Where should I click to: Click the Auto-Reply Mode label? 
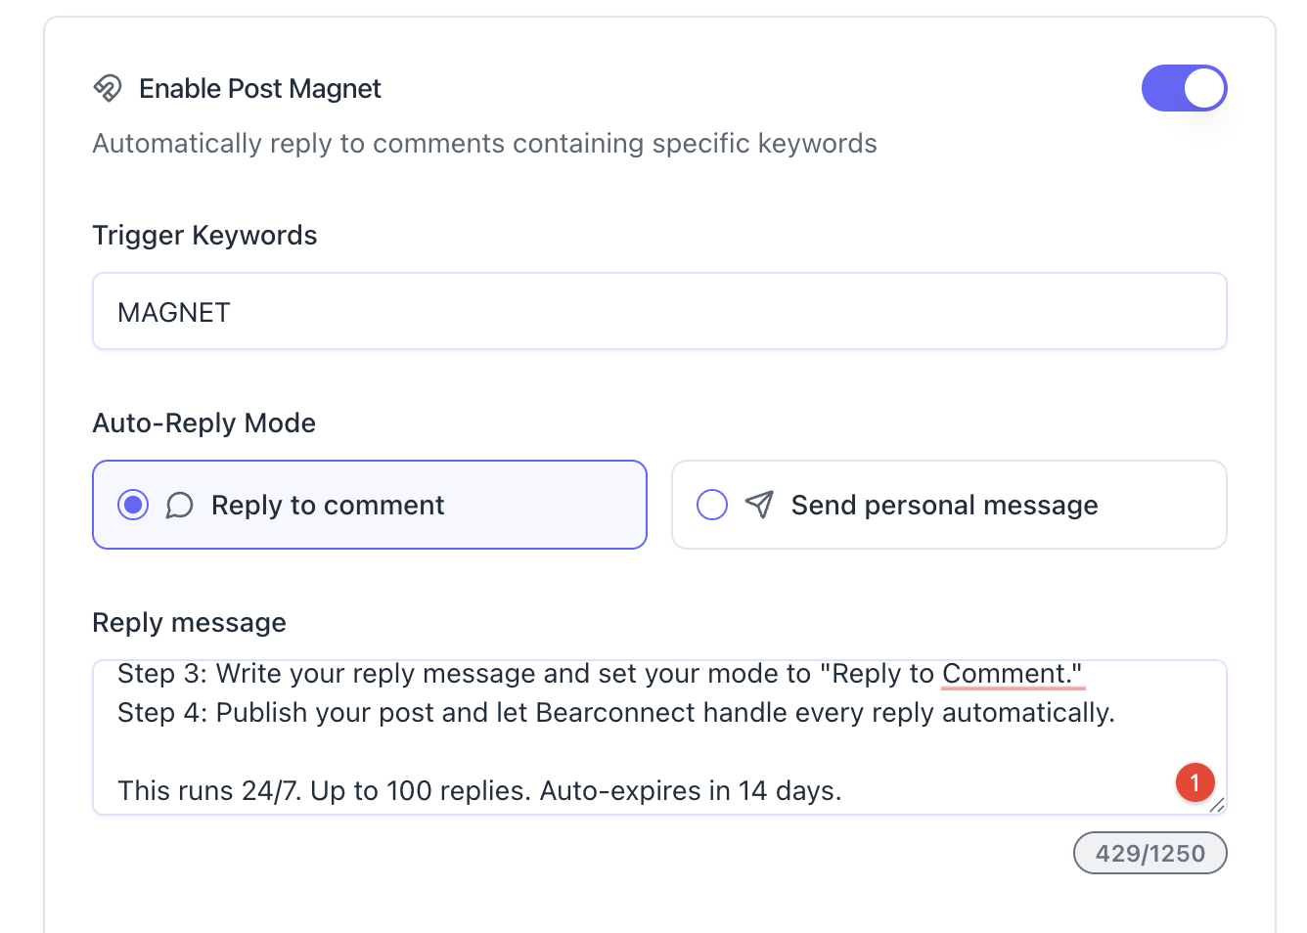coord(203,423)
